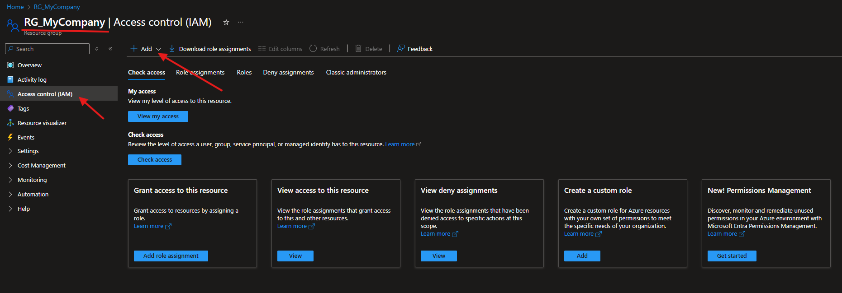The image size is (842, 293).
Task: Expand the Settings section
Action: coord(10,151)
